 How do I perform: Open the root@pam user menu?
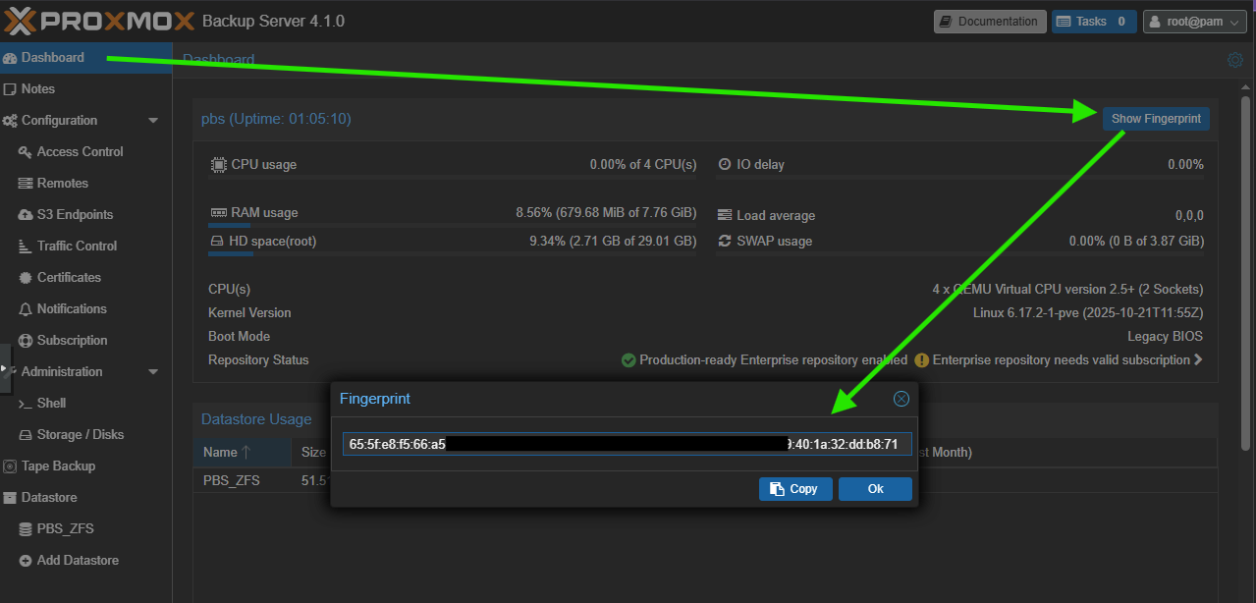pos(1194,22)
